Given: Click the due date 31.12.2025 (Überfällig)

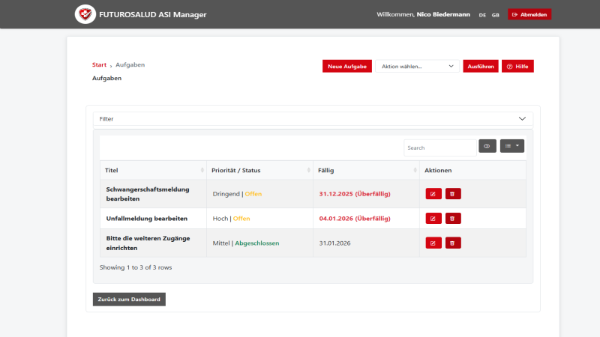Looking at the screenshot, I should coord(355,194).
